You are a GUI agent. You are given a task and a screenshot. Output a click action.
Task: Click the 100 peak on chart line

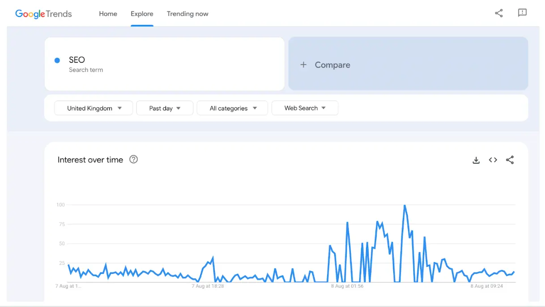404,206
